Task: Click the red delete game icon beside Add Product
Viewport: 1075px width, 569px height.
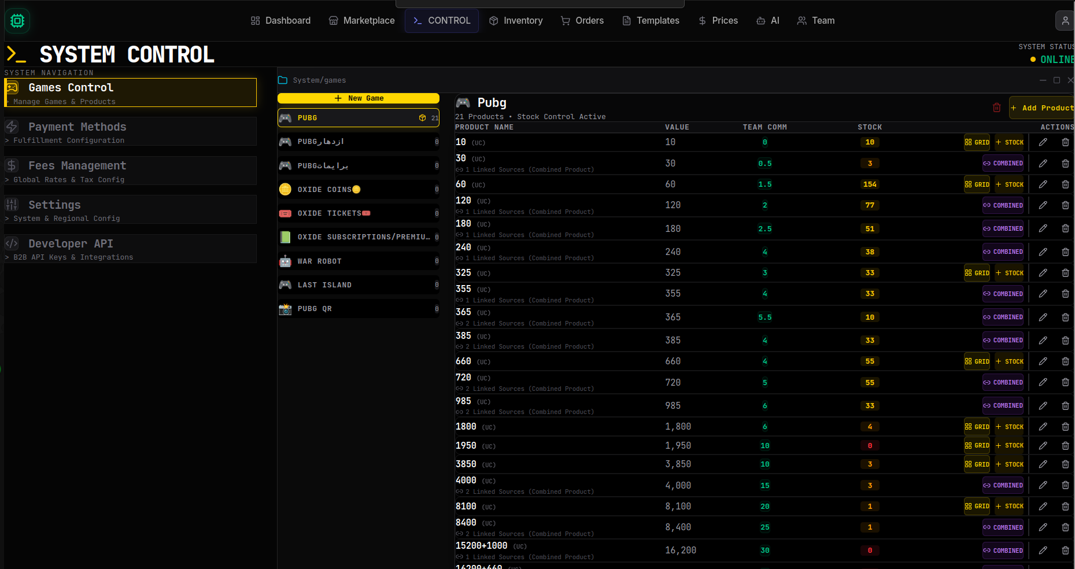Action: pyautogui.click(x=996, y=108)
